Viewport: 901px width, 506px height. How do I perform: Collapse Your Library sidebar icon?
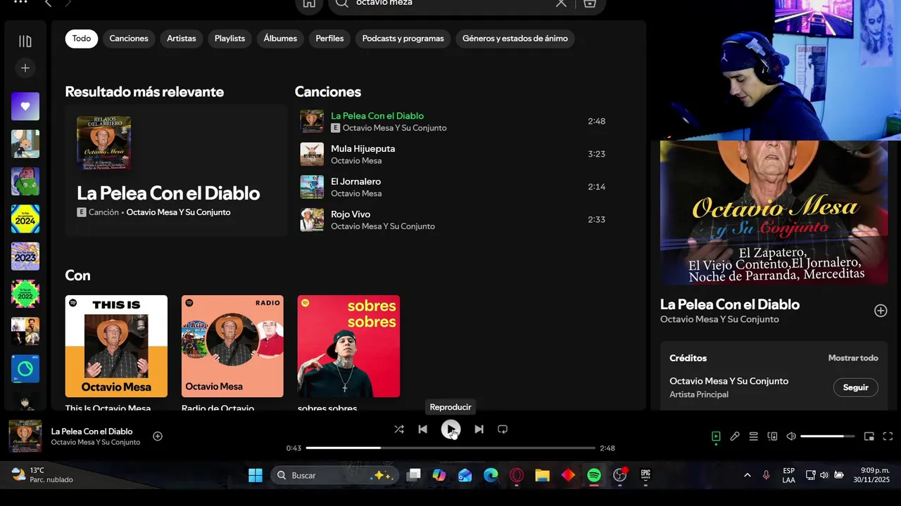pyautogui.click(x=25, y=41)
